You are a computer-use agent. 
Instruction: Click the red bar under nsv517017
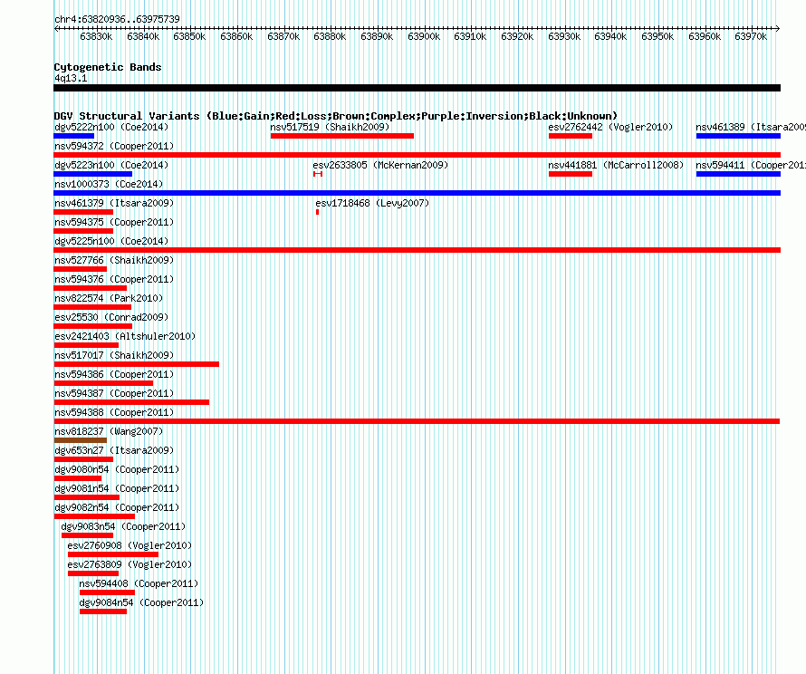tap(136, 364)
